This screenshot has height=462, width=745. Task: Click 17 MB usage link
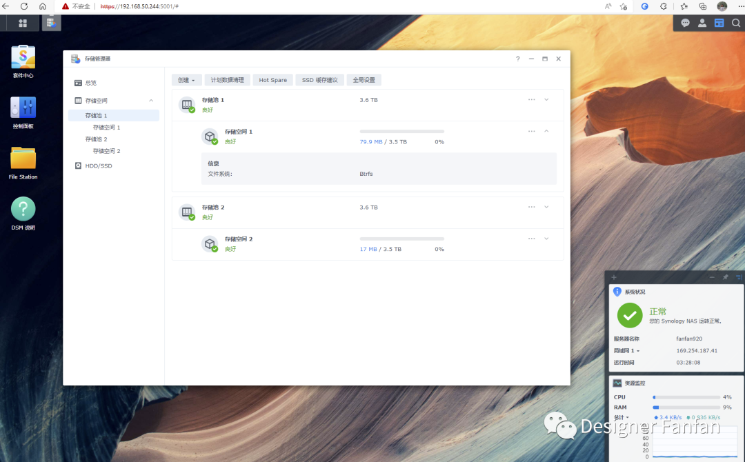coord(368,249)
